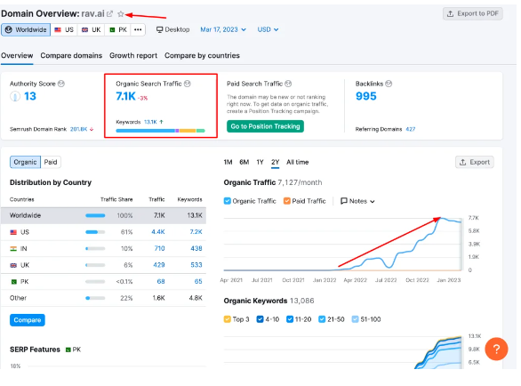The width and height of the screenshot is (521, 386).
Task: Toggle the 4-10 keywords checkbox
Action: point(260,319)
